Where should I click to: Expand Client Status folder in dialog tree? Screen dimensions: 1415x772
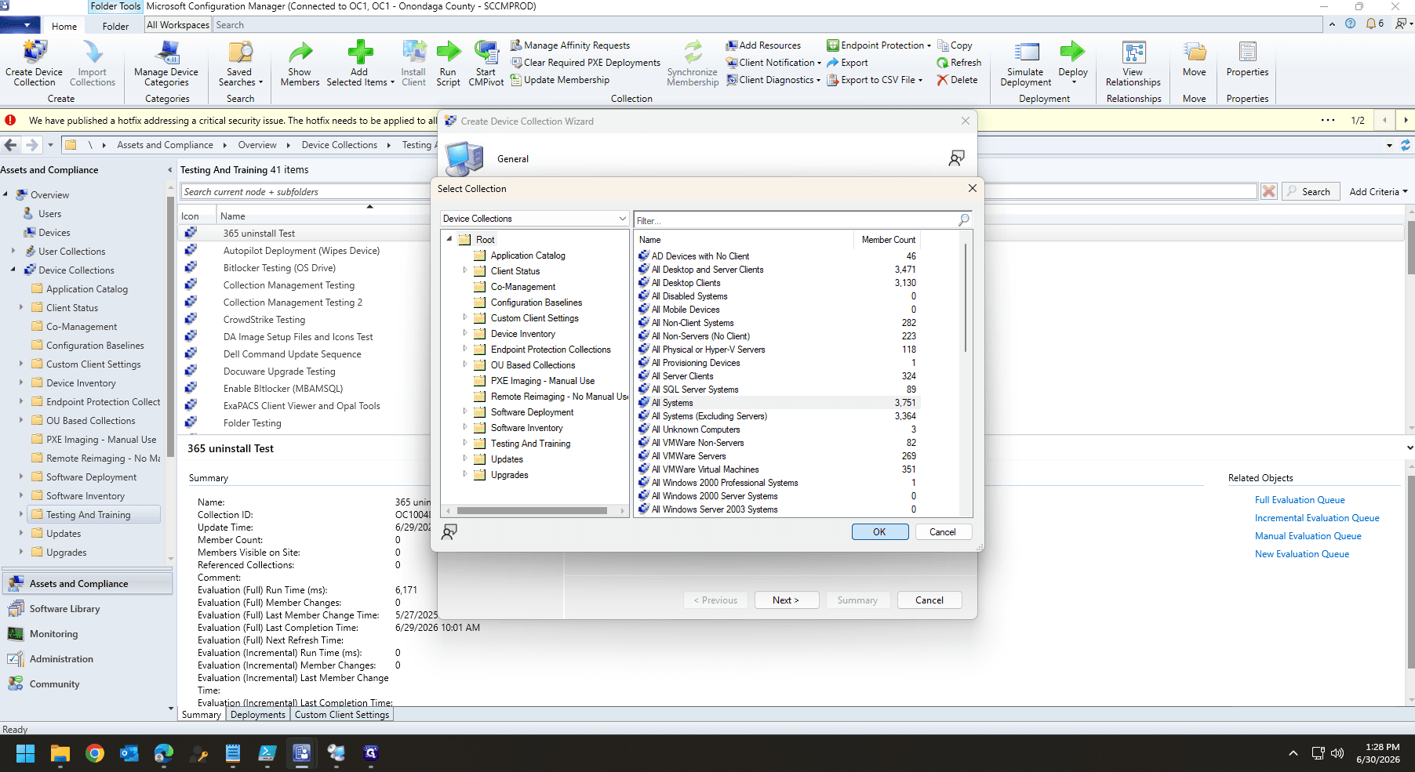[464, 270]
